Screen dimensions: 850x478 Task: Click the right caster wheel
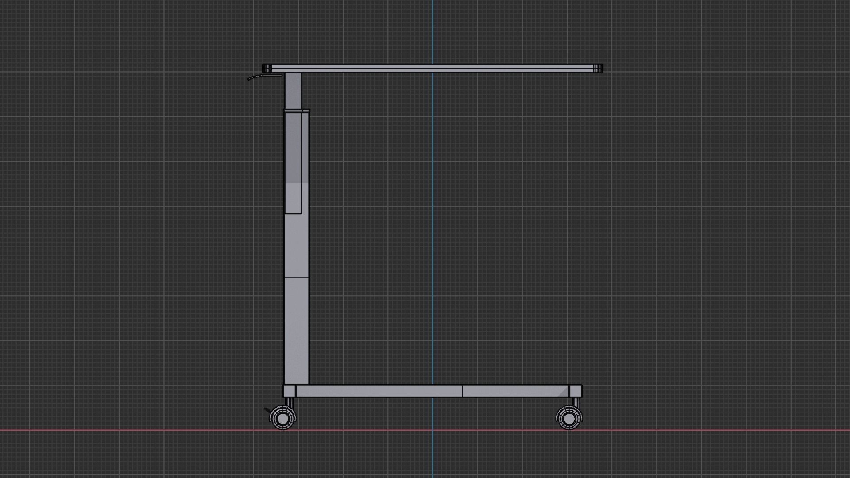[569, 418]
